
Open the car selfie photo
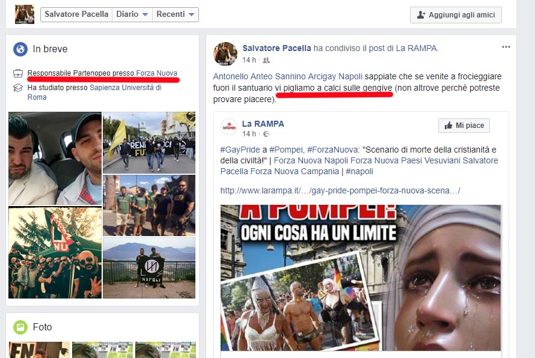pyautogui.click(x=55, y=158)
